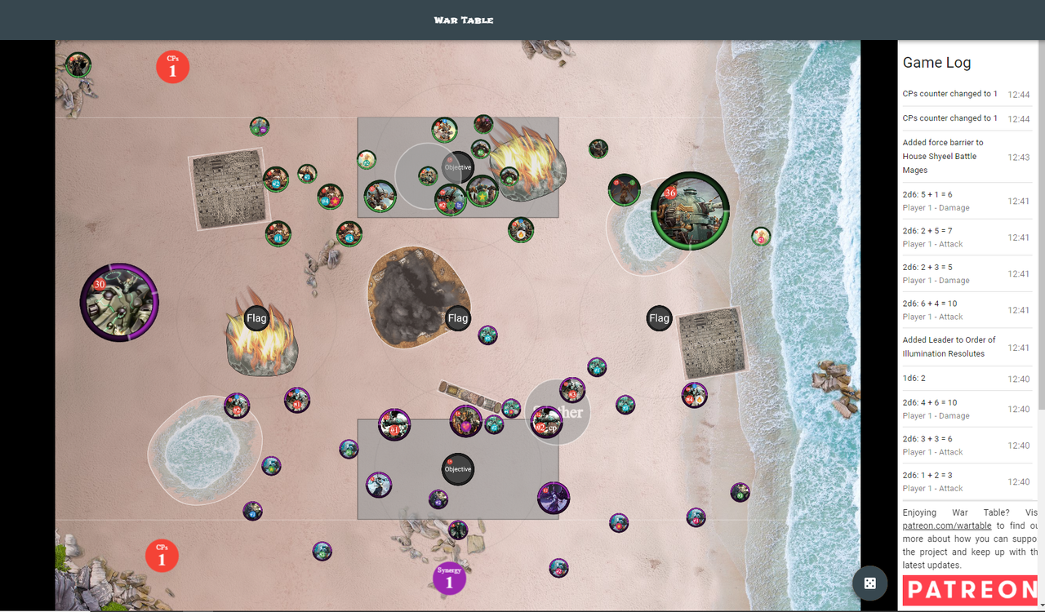Select the purple #2 token on the water pool edge
Screen dimensions: 1045x612
click(x=237, y=406)
